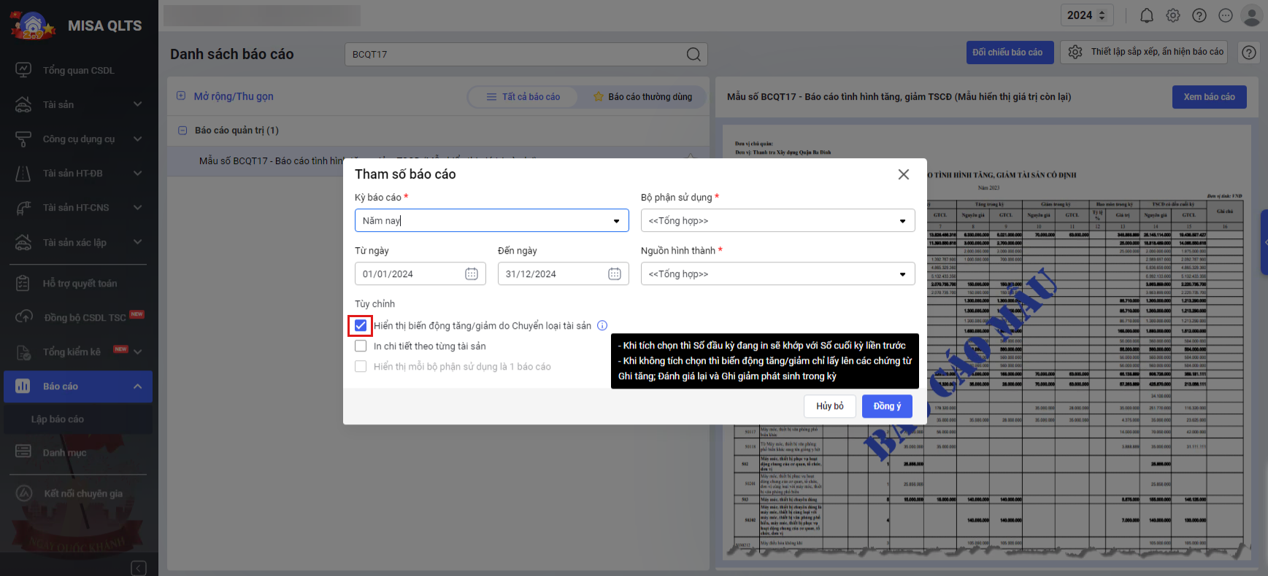The height and width of the screenshot is (576, 1268).
Task: Collapse the sidebar with the bottom arrow icon
Action: click(x=139, y=568)
